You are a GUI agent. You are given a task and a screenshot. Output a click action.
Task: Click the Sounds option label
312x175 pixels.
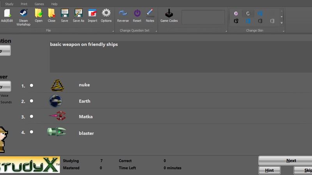(6, 102)
